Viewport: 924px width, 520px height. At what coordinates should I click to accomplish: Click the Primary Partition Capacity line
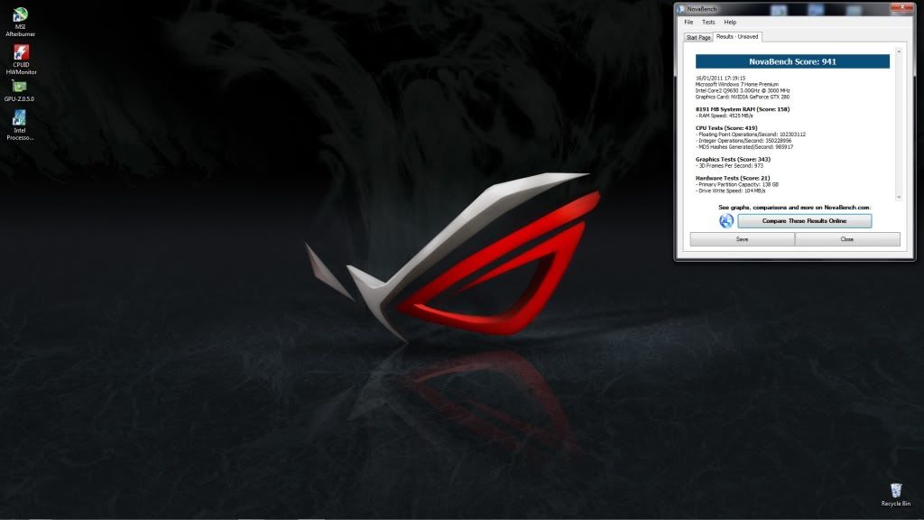click(x=737, y=184)
